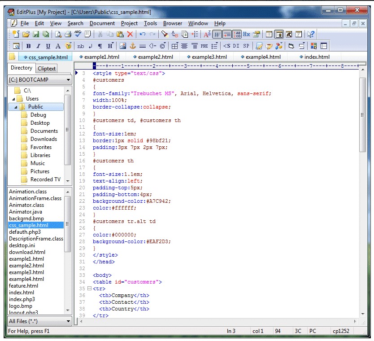Click the Save floppy disk icon
374x341 pixels.
coord(36,34)
